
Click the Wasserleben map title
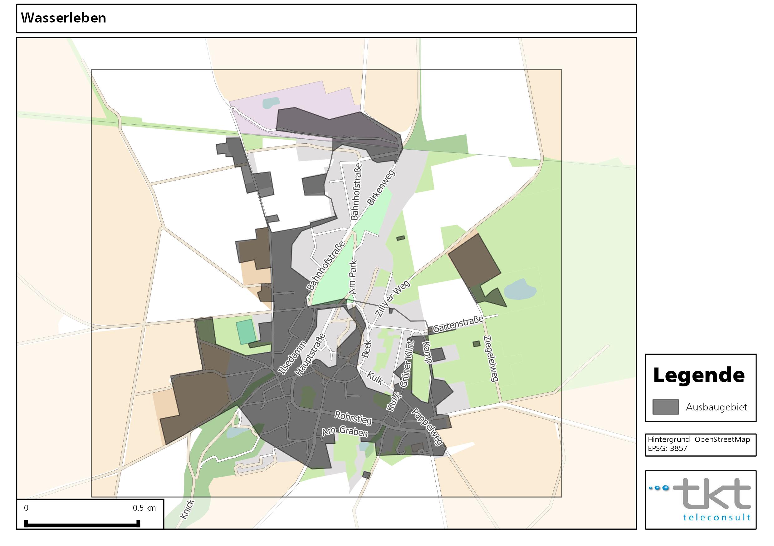click(63, 18)
